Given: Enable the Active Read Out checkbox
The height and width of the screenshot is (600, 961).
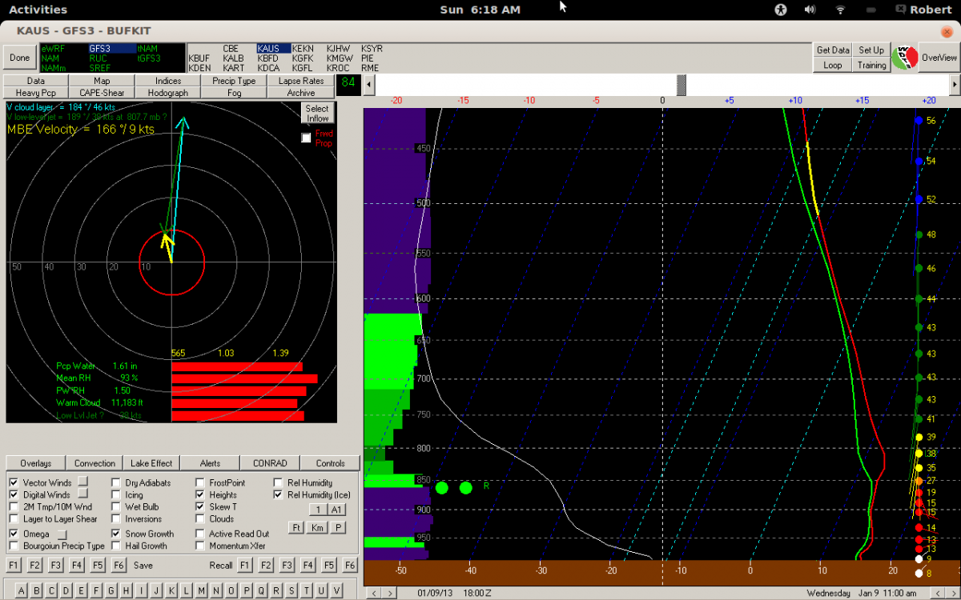Looking at the screenshot, I should (x=200, y=534).
